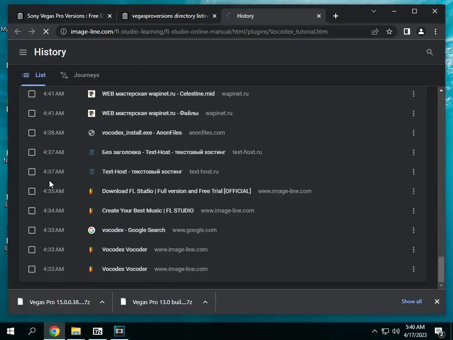Open a new tab with plus button
Image resolution: width=453 pixels, height=340 pixels.
pos(335,16)
